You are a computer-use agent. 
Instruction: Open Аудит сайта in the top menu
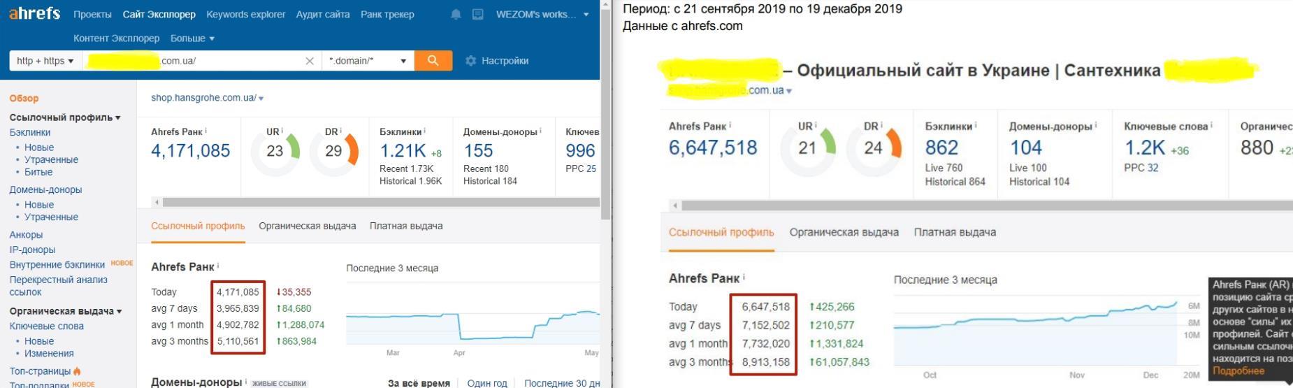click(323, 14)
